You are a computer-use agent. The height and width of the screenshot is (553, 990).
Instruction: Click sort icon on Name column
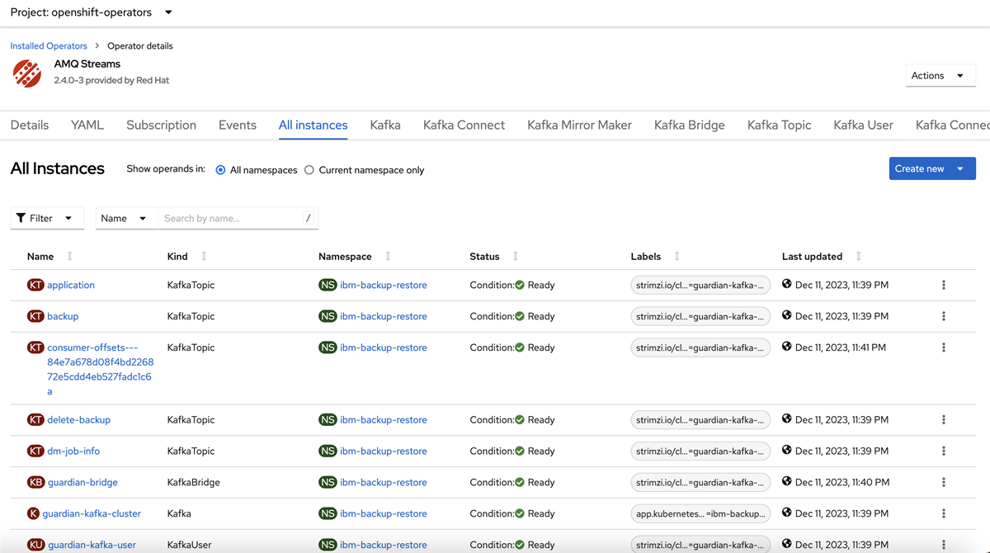69,257
